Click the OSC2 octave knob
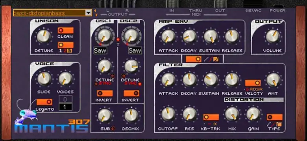This screenshot has height=141, width=307. coord(131,36)
